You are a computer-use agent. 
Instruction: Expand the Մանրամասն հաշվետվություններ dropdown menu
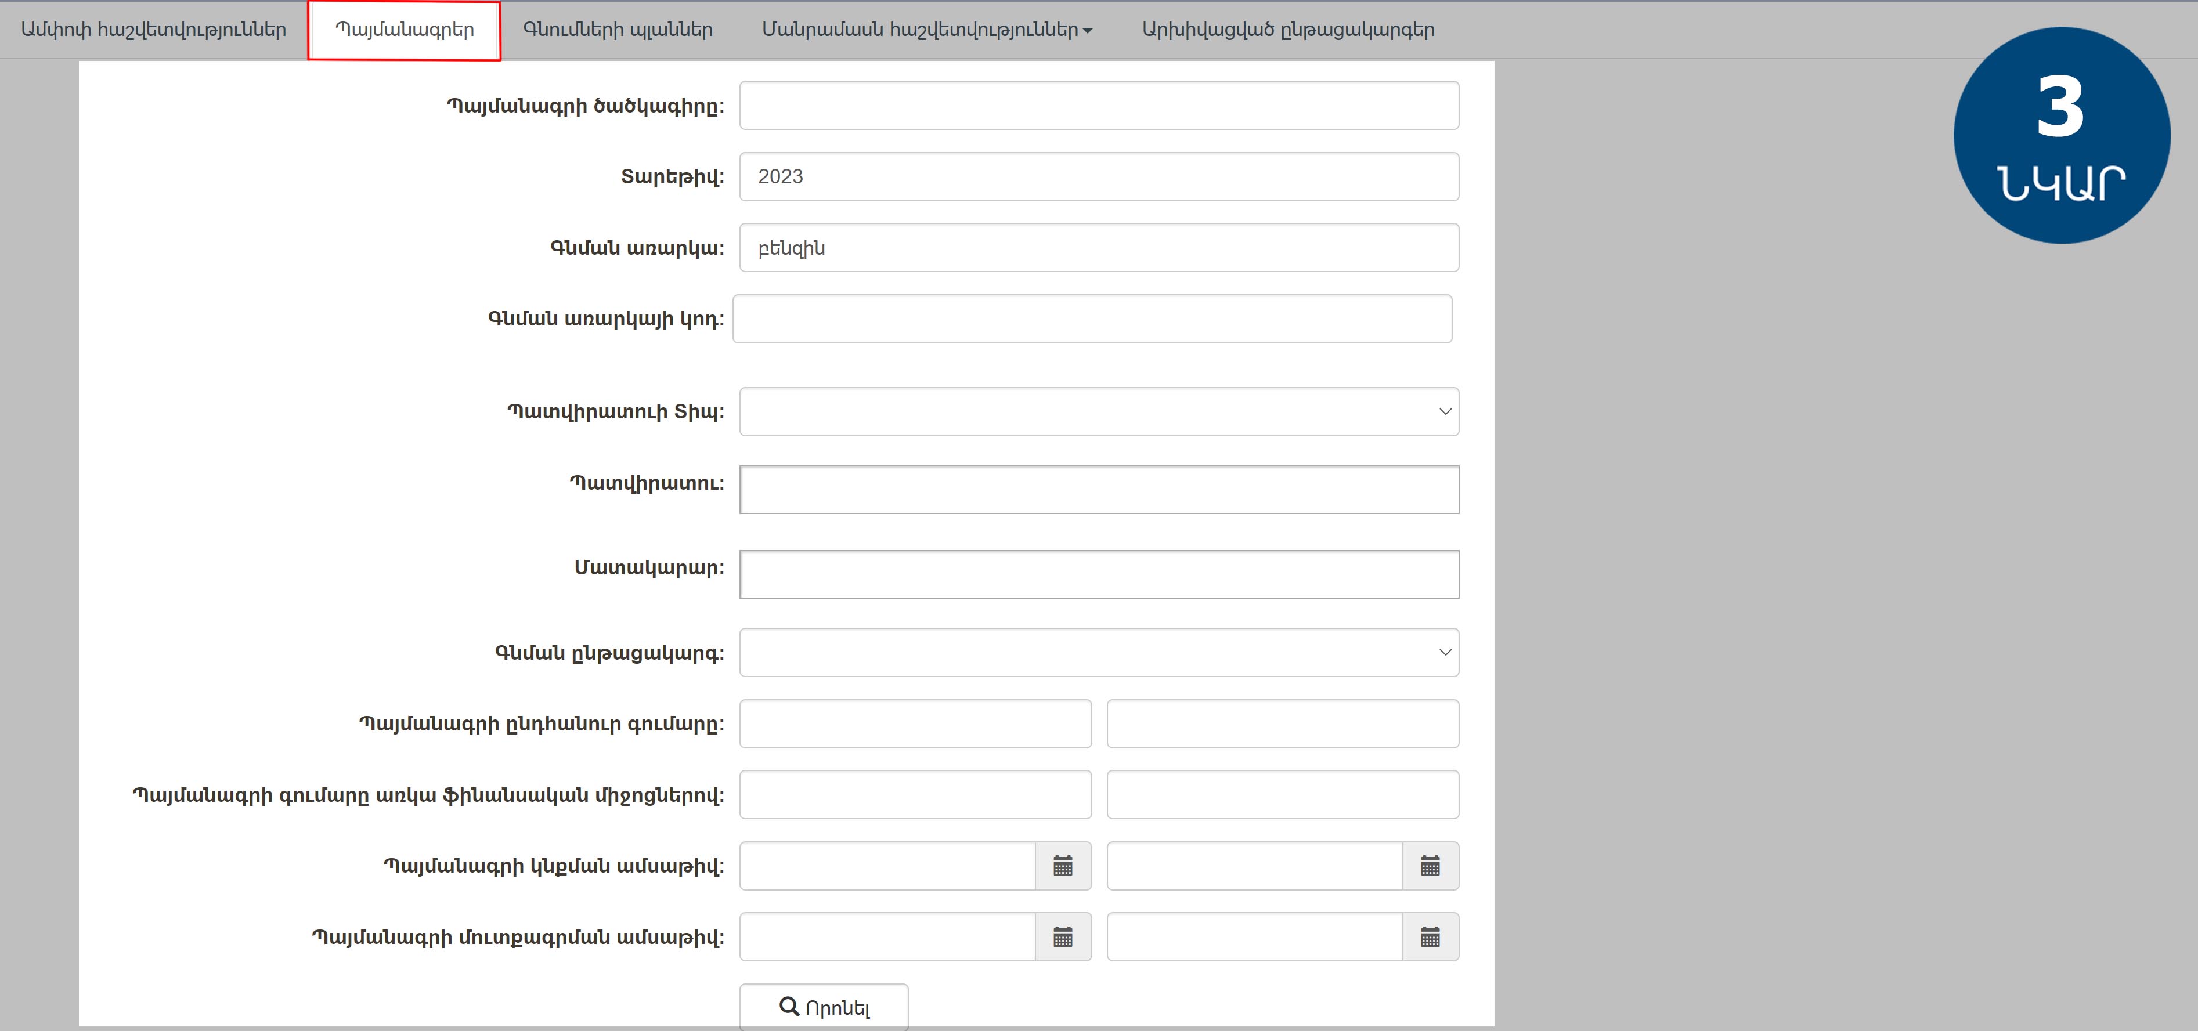927,30
